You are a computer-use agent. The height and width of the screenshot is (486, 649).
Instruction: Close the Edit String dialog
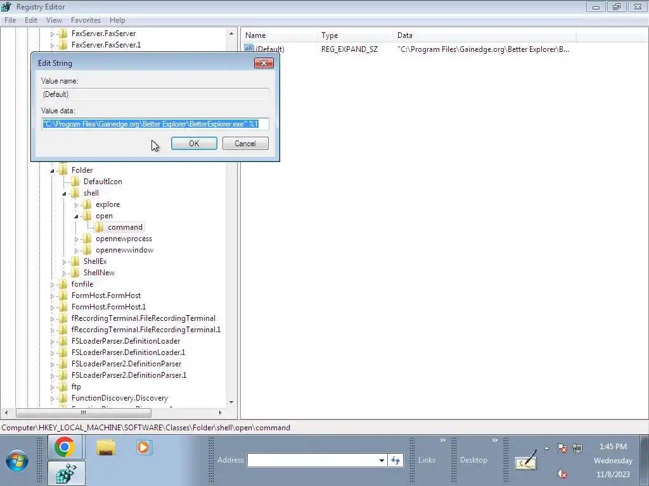click(264, 63)
